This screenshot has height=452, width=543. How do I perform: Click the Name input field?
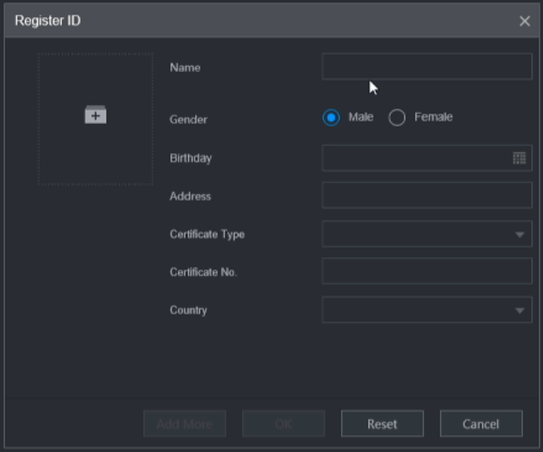(426, 67)
